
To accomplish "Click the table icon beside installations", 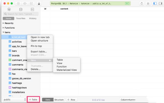I will click(10, 92).
